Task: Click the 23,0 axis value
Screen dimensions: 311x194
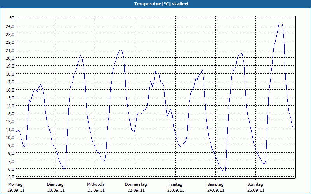Action: pos(10,34)
